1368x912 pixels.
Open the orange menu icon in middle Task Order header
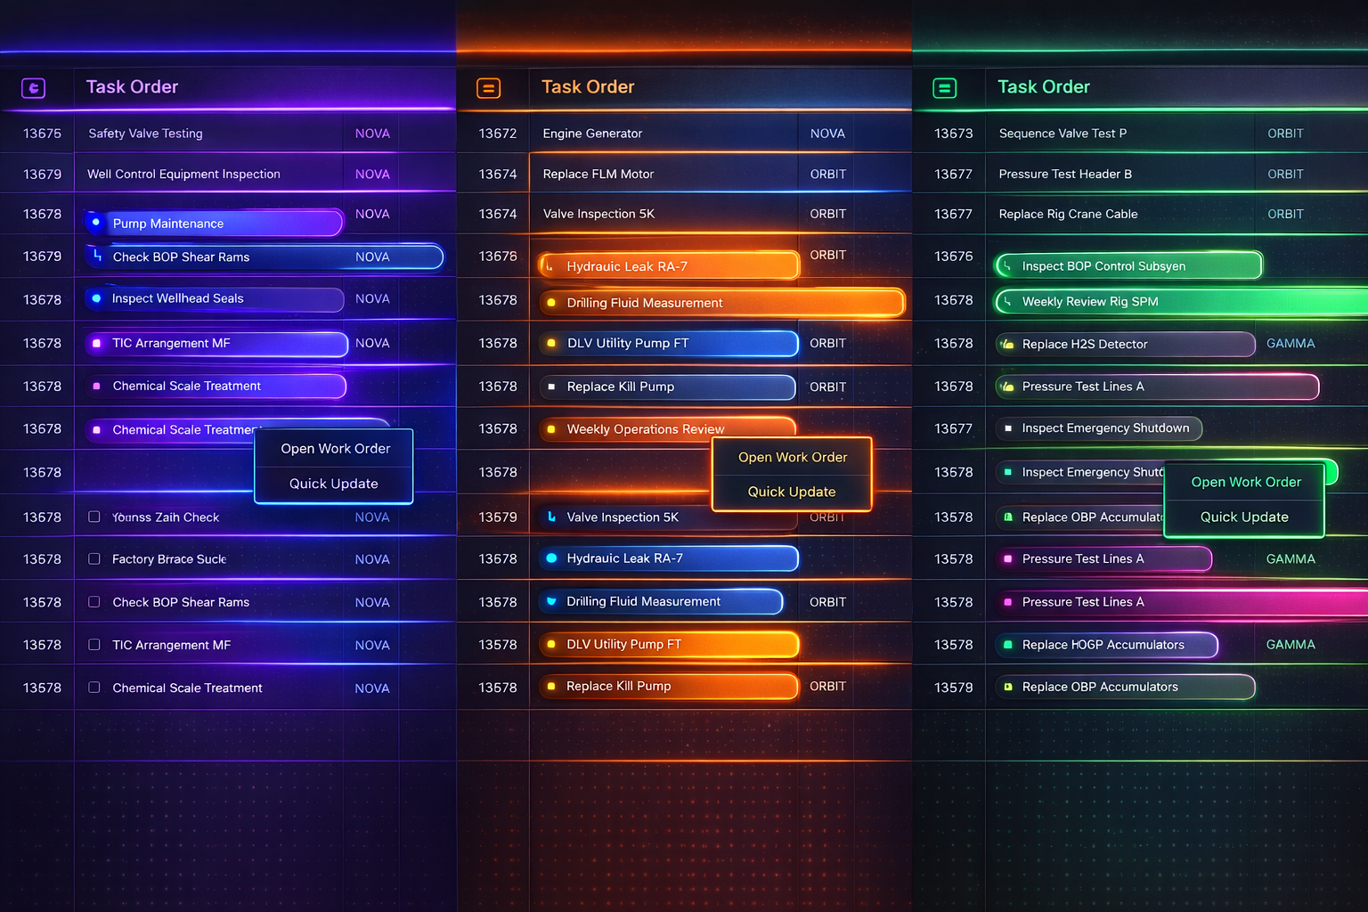click(488, 88)
